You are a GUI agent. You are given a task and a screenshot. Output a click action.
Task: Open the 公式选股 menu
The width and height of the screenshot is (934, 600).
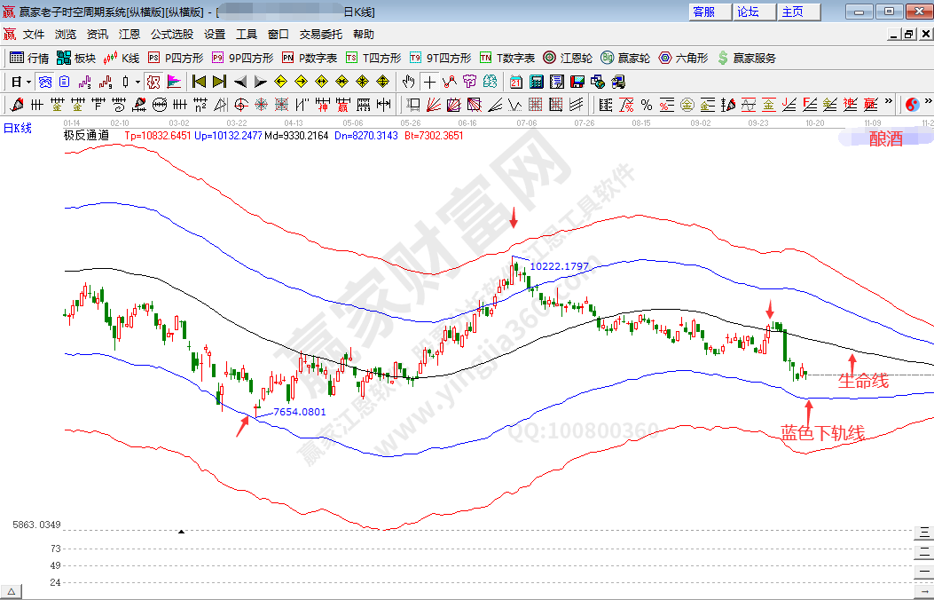click(171, 35)
